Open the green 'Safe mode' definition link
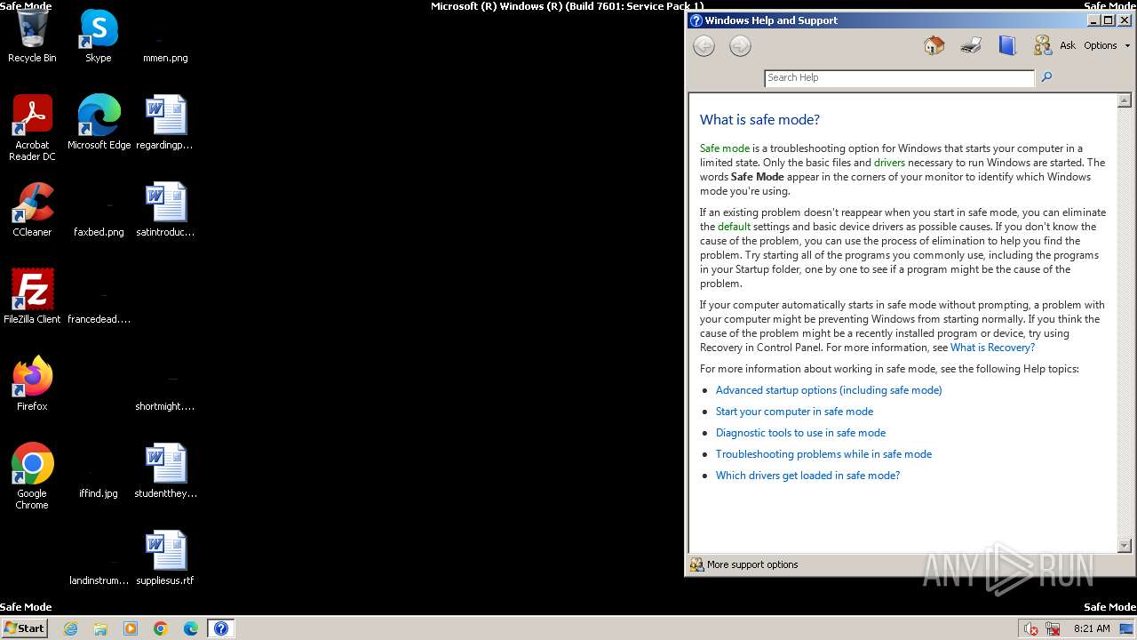The height and width of the screenshot is (640, 1137). (x=725, y=148)
